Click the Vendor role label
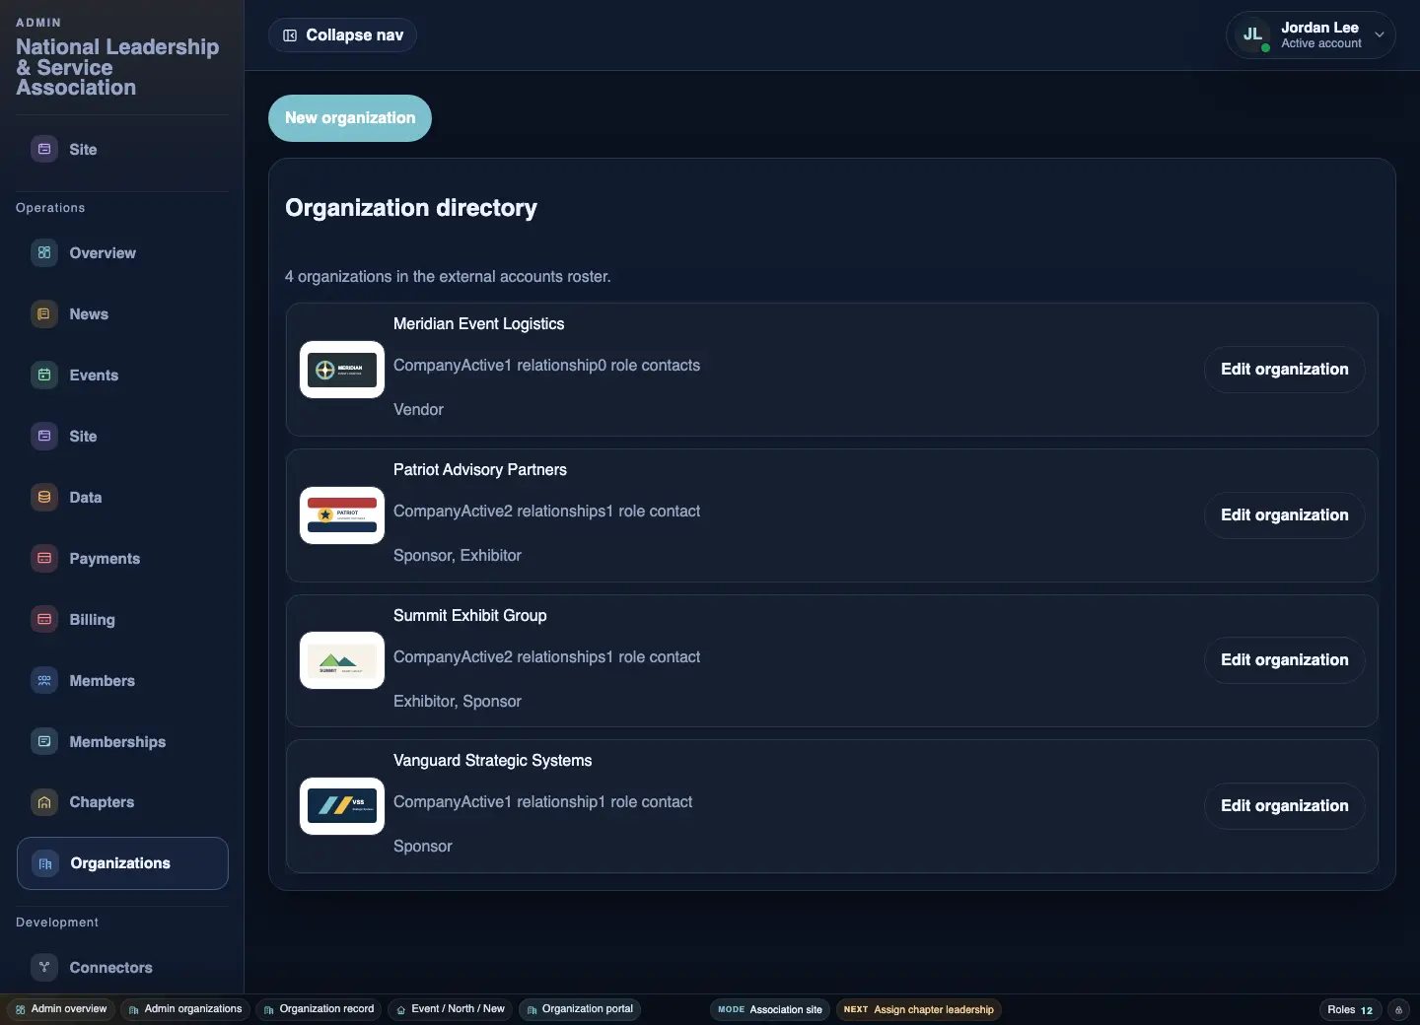Viewport: 1420px width, 1025px height. (419, 410)
